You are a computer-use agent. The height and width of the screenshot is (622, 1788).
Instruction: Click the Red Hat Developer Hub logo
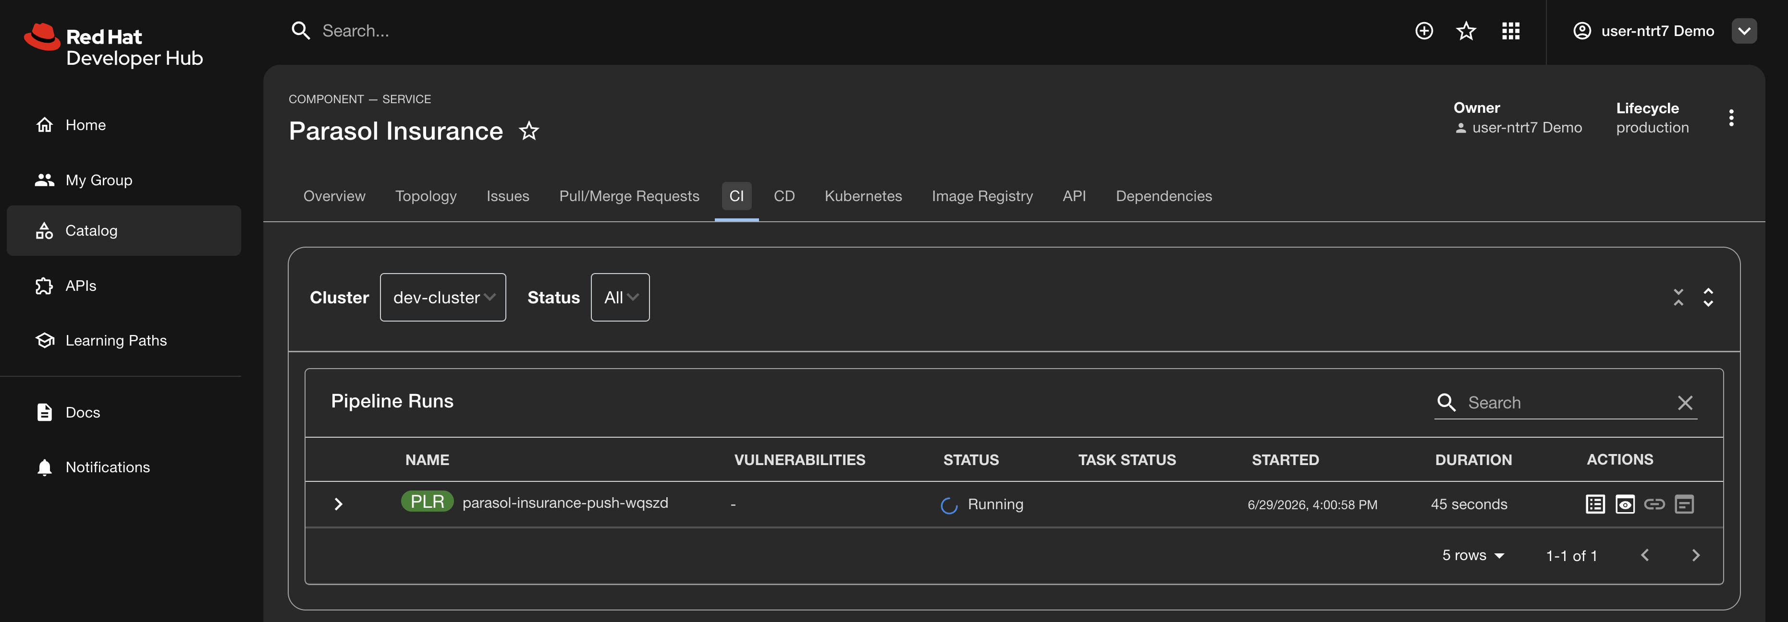click(x=113, y=45)
